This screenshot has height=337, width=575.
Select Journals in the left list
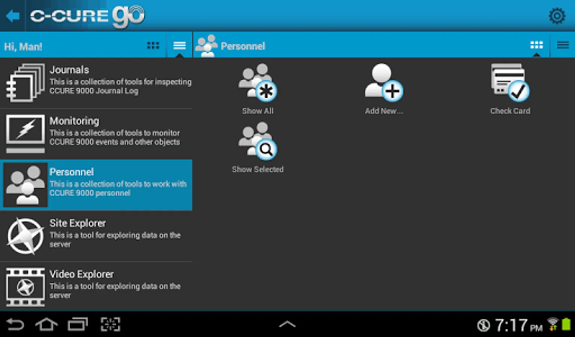pyautogui.click(x=96, y=83)
